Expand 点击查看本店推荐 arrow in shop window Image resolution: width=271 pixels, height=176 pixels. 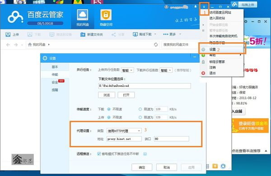[266, 151]
